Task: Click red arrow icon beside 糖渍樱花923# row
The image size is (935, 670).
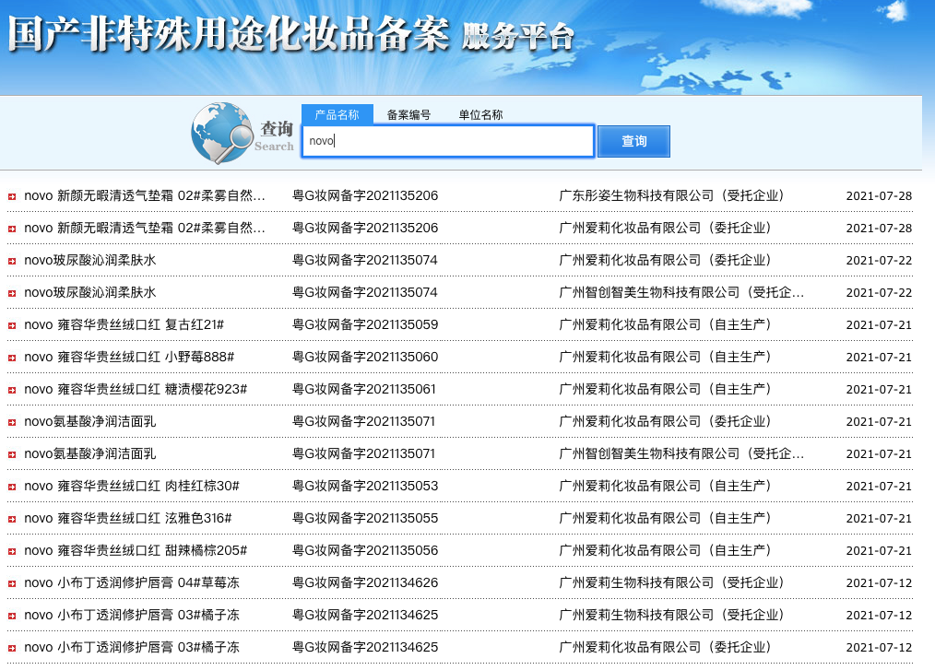Action: click(12, 390)
